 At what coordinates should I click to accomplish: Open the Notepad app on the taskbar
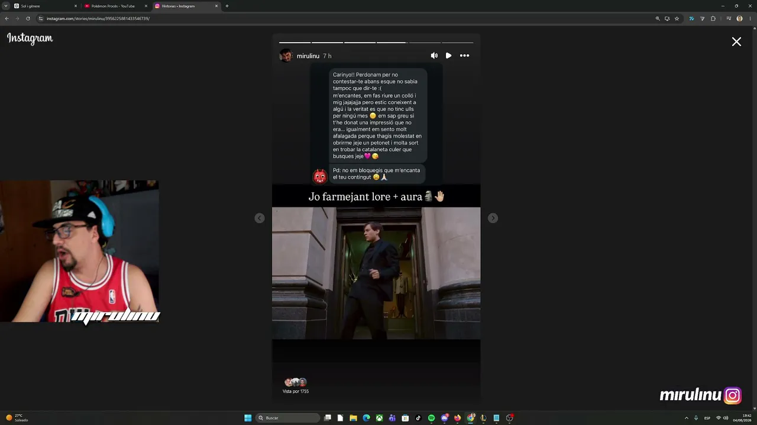click(496, 418)
